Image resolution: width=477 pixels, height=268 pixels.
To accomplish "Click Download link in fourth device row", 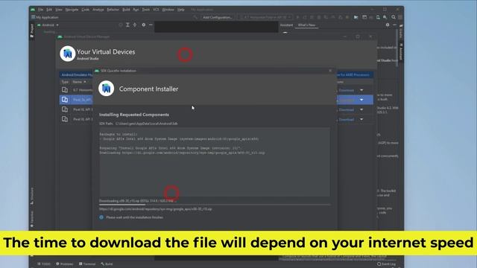I will click(347, 120).
